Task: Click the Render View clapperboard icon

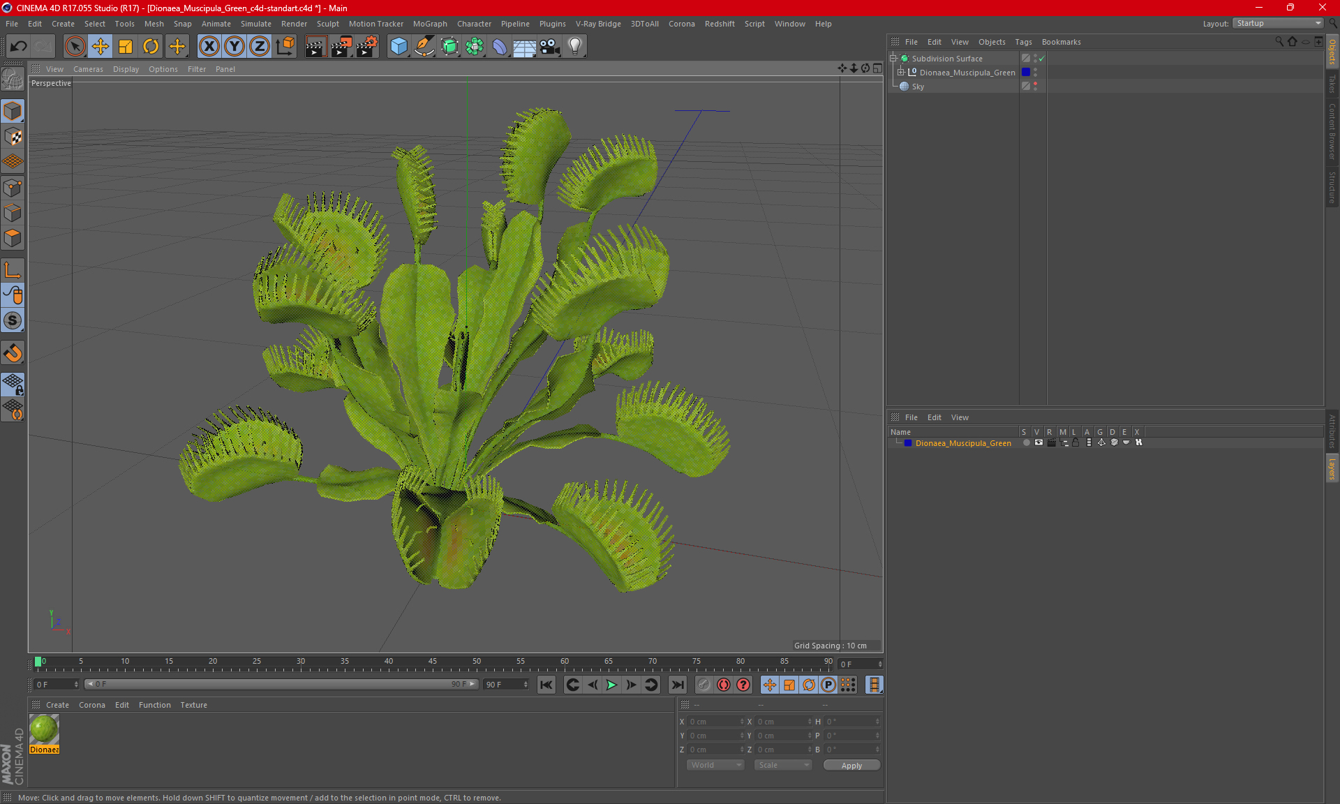Action: point(315,46)
